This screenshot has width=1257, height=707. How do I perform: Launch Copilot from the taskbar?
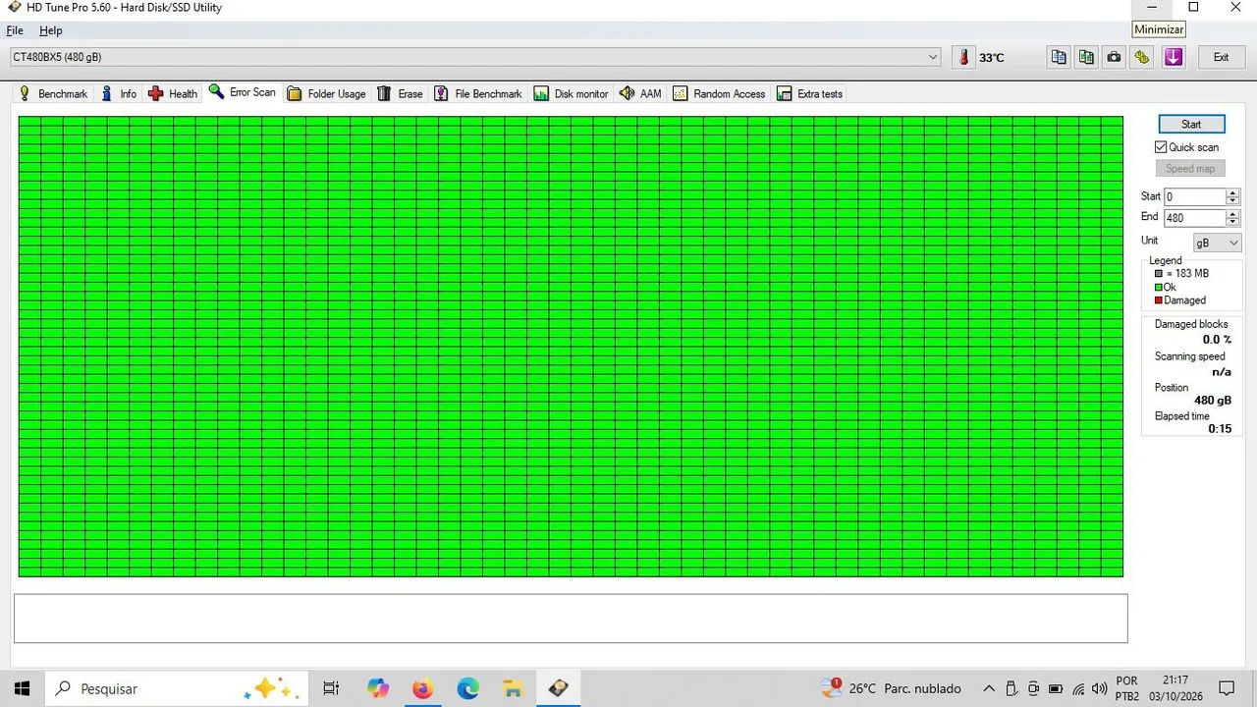click(378, 688)
